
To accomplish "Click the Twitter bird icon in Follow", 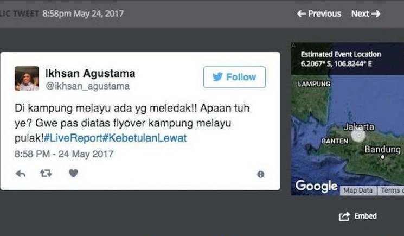I will (x=217, y=77).
